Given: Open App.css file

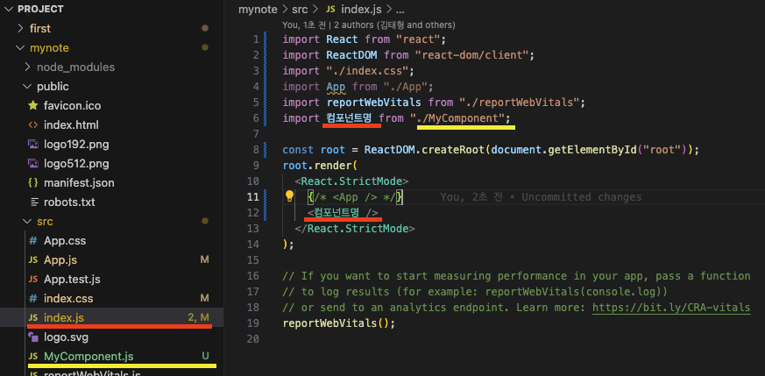Looking at the screenshot, I should [x=65, y=240].
